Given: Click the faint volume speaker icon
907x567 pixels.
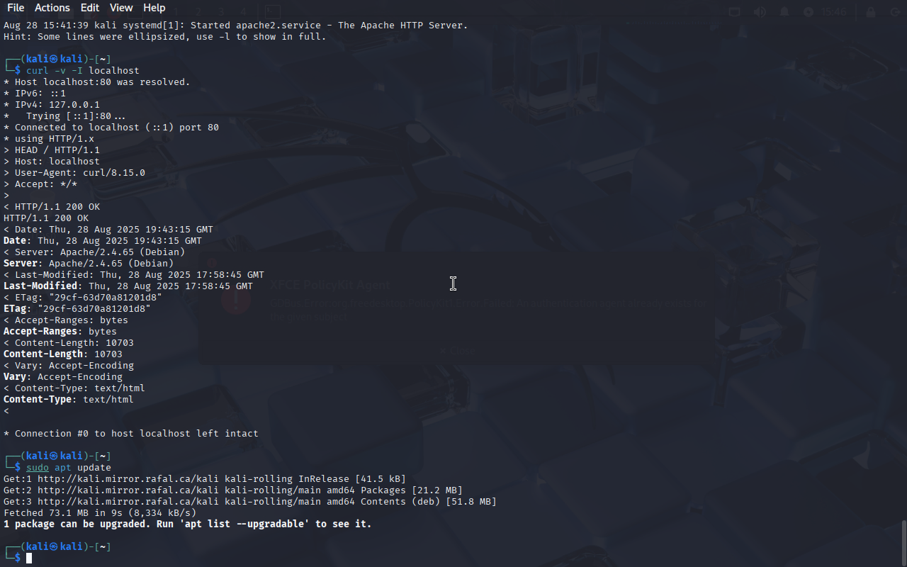Looking at the screenshot, I should coord(760,12).
